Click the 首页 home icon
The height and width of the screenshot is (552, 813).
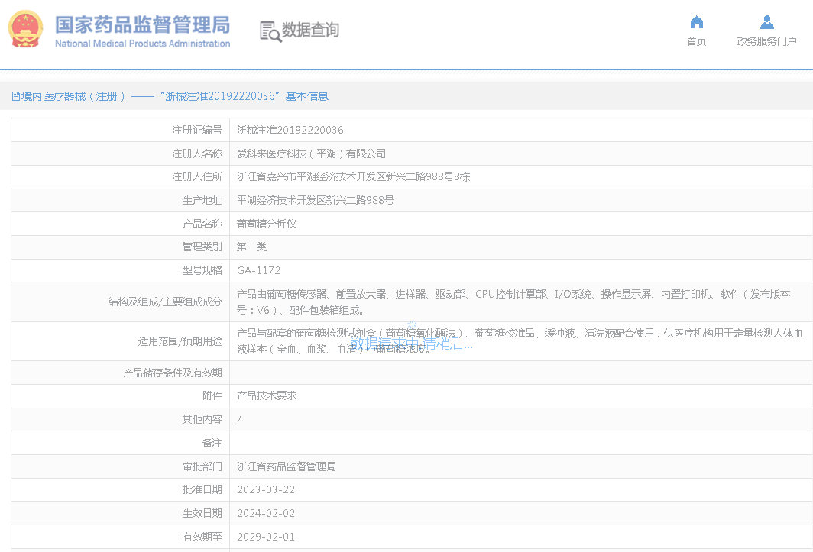pyautogui.click(x=696, y=22)
